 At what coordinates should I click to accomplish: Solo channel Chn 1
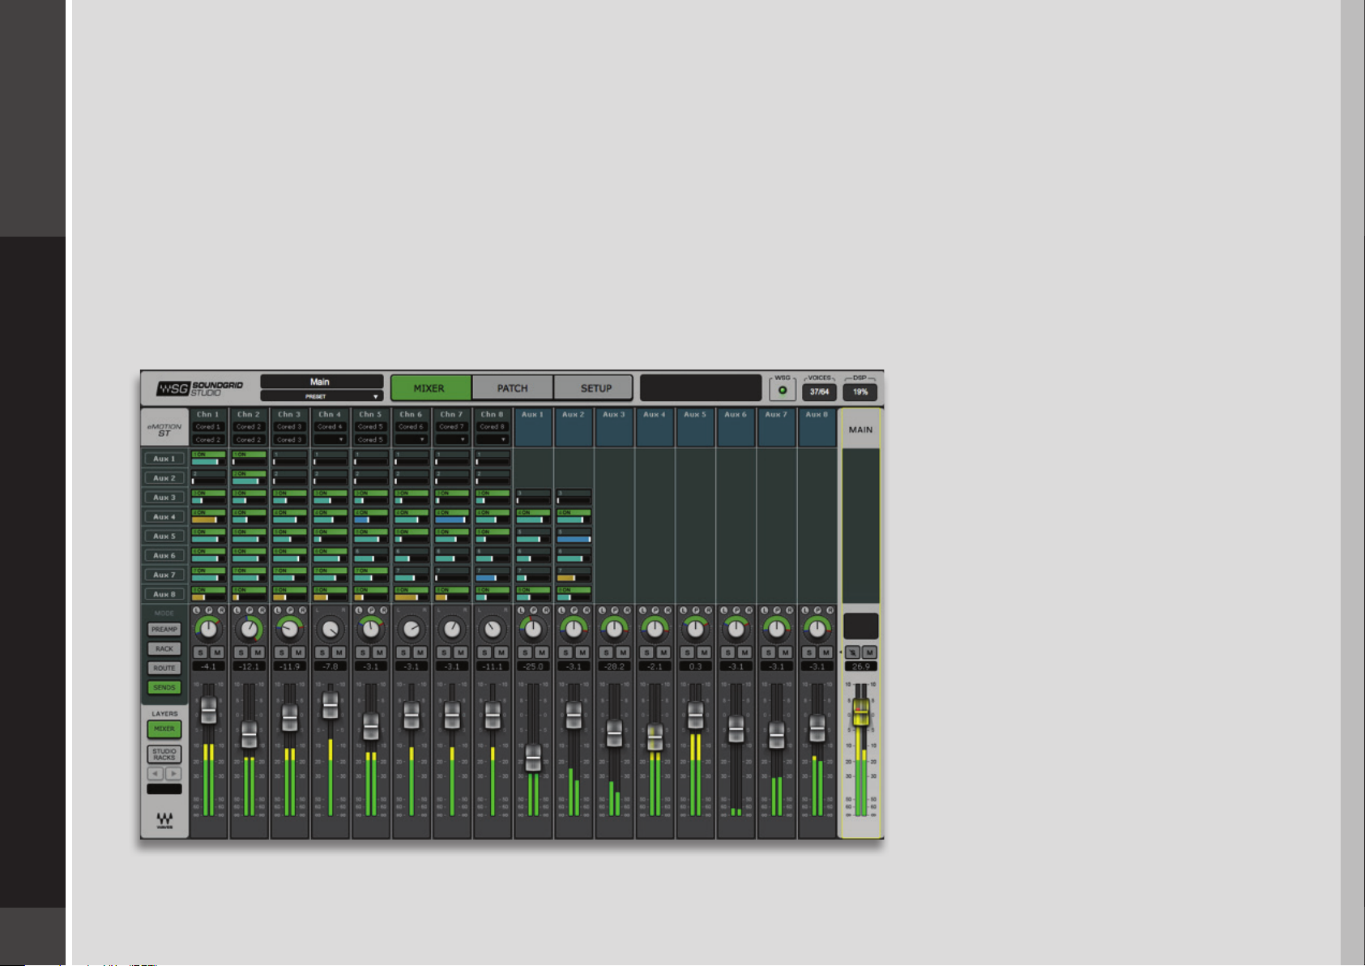pyautogui.click(x=201, y=652)
